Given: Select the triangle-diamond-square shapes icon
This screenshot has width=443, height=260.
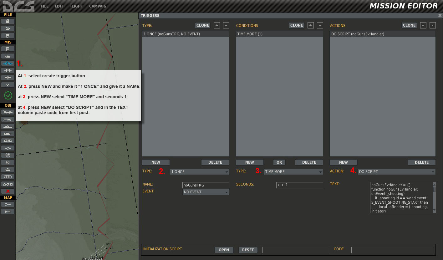Looking at the screenshot, I should (x=8, y=184).
